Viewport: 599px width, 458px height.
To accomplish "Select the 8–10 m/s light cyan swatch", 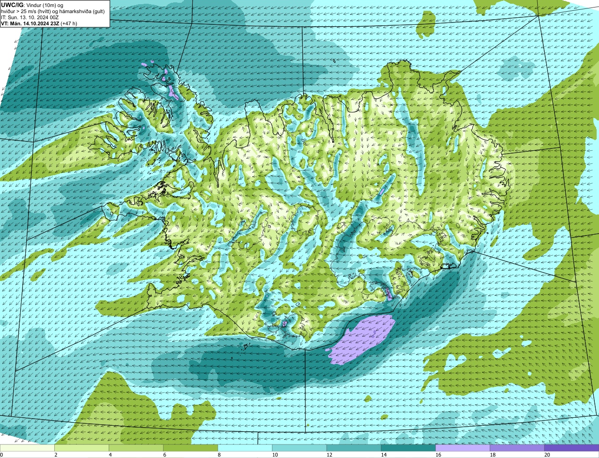I will pyautogui.click(x=245, y=448).
